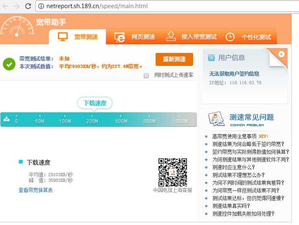The width and height of the screenshot is (299, 225).
Task: Click the monitor icon on 宽带测速 tab
Action: tap(63, 37)
